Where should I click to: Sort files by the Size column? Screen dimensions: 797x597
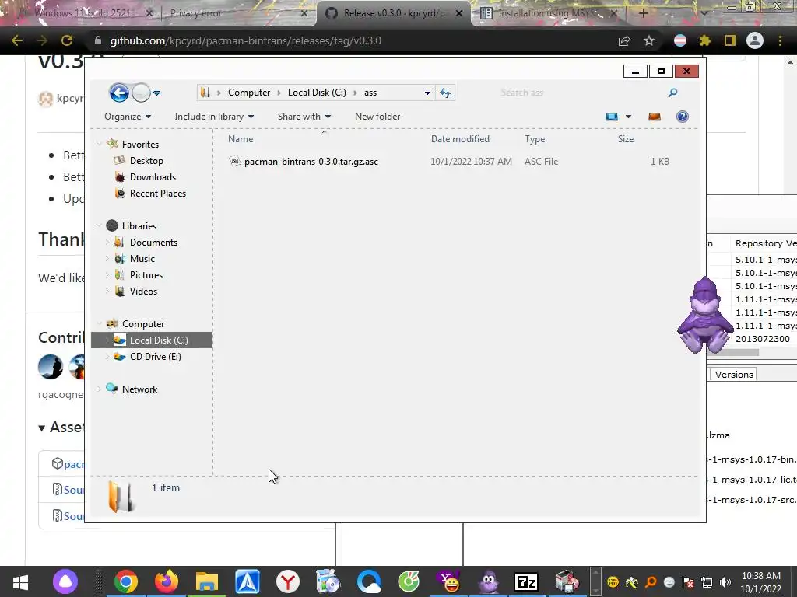[626, 139]
